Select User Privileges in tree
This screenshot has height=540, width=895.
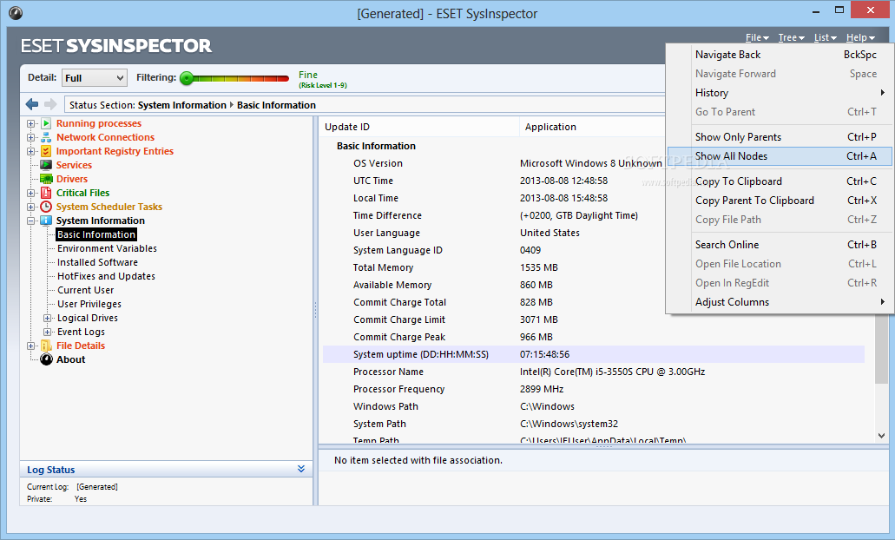pyautogui.click(x=89, y=304)
